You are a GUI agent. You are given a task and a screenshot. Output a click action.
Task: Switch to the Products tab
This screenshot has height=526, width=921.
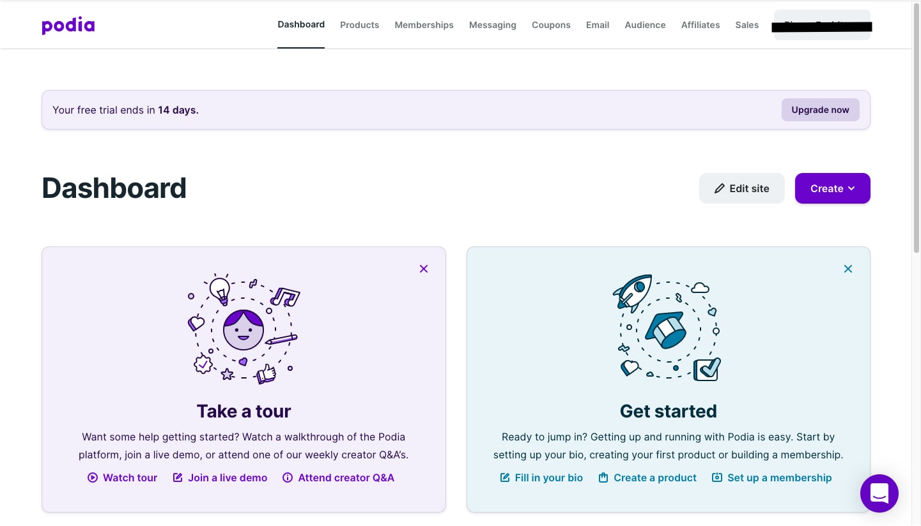click(359, 25)
